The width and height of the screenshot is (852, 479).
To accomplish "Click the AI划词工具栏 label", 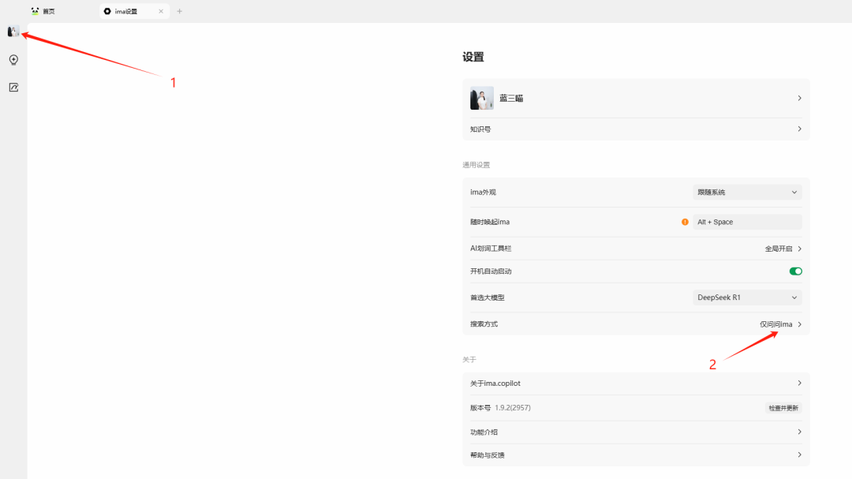I will (491, 249).
